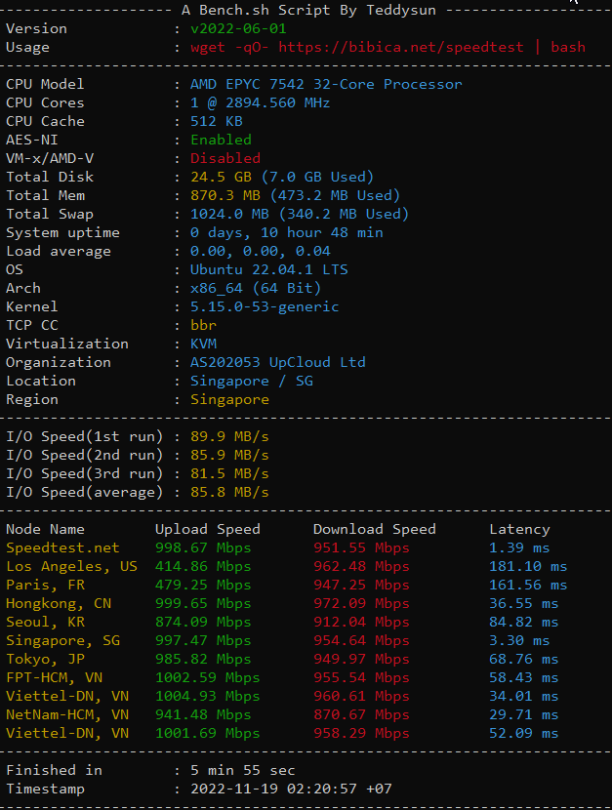Screen dimensions: 612x810
Task: Click the Los Angeles, US node row
Action: point(71,566)
